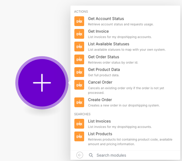Click the Avex icon beside Create Order
The image size is (182, 161).
click(79, 102)
